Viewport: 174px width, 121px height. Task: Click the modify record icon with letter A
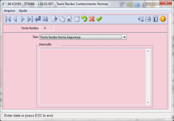coord(69,19)
